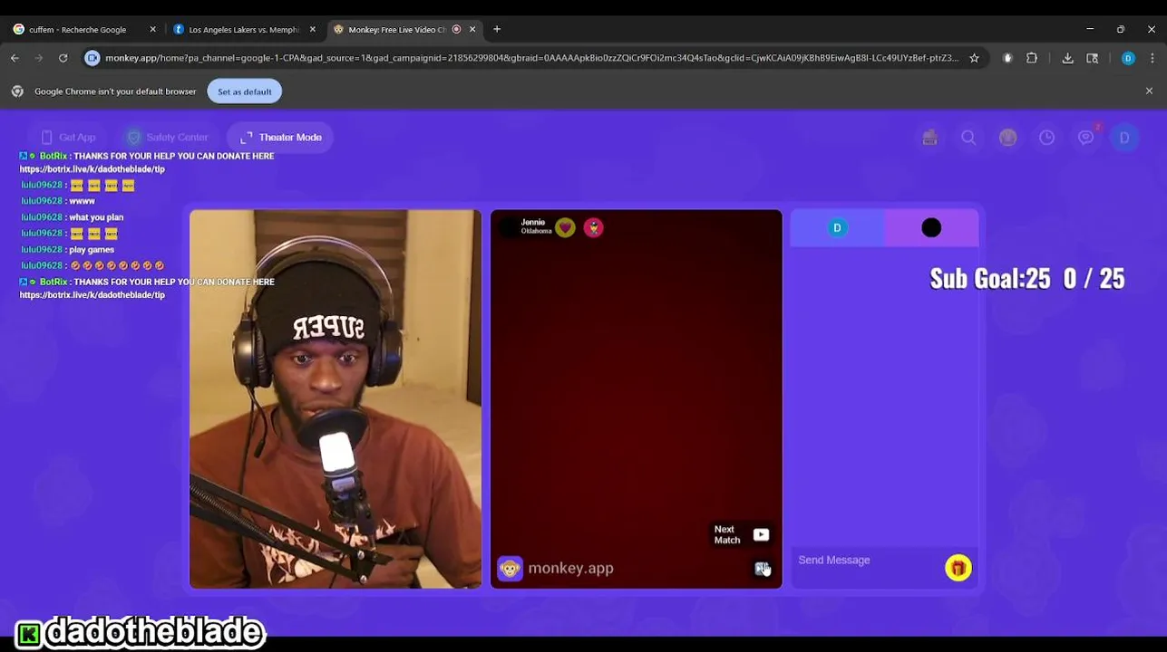Viewport: 1167px width, 652px height.
Task: Go back in browser history
Action: (x=15, y=58)
